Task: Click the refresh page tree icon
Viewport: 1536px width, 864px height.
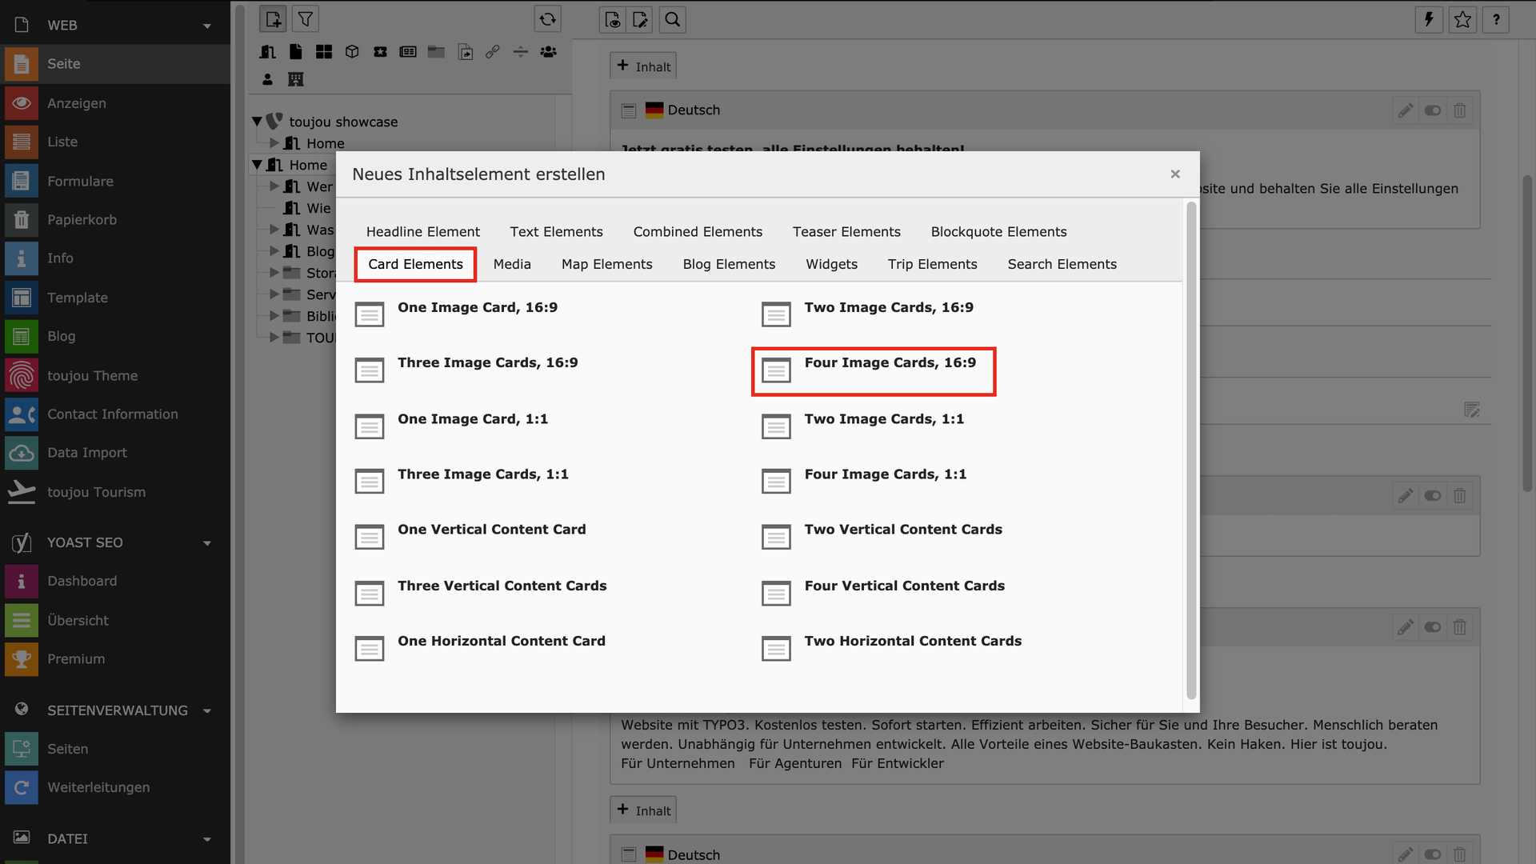Action: 547,19
